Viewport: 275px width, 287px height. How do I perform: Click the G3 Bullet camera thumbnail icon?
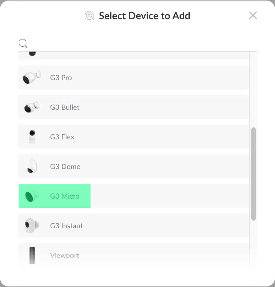pyautogui.click(x=32, y=107)
